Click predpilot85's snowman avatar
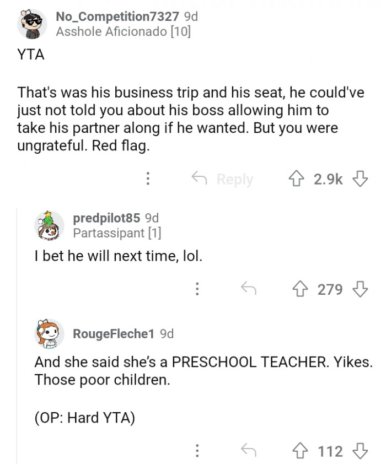The width and height of the screenshot is (386, 470). point(49,226)
